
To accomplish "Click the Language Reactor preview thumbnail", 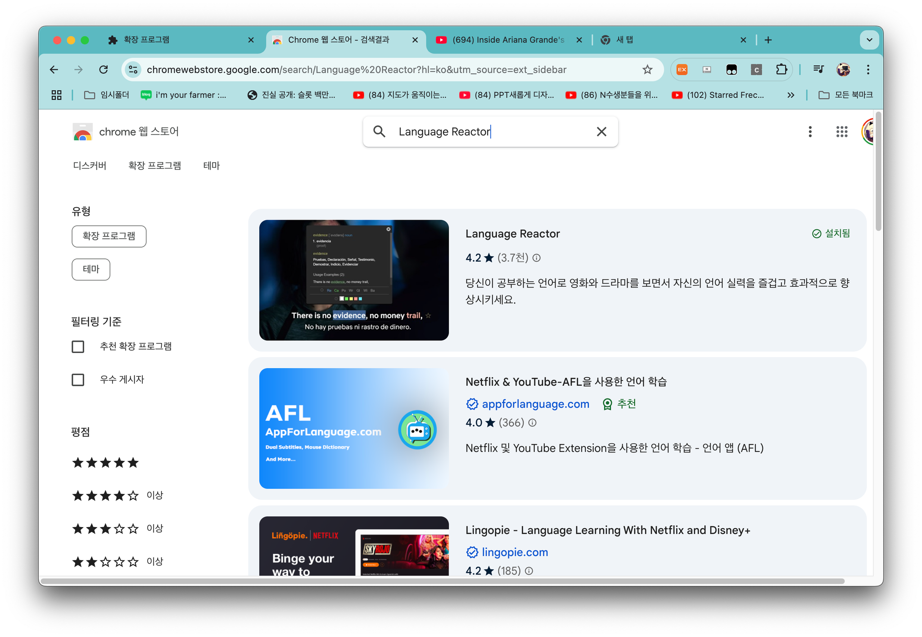I will coord(354,280).
